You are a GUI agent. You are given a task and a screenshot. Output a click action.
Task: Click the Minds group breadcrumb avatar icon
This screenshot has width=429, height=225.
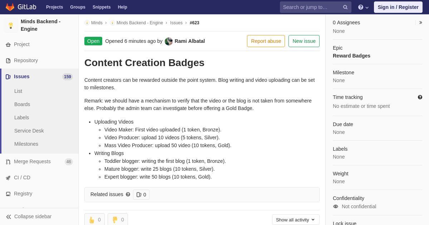click(x=87, y=23)
